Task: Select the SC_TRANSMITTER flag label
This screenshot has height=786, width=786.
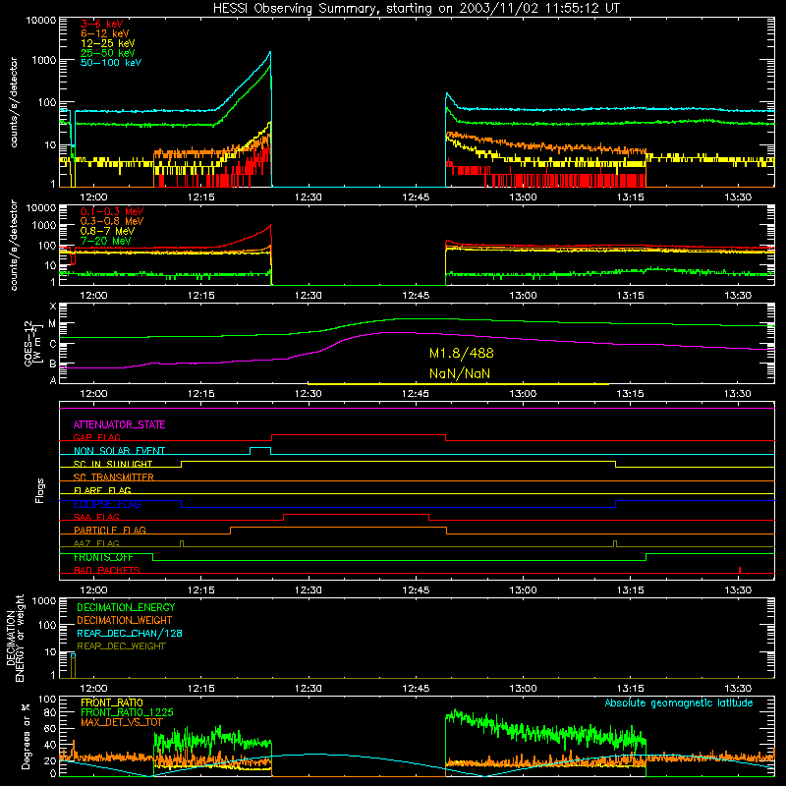Action: [x=113, y=477]
